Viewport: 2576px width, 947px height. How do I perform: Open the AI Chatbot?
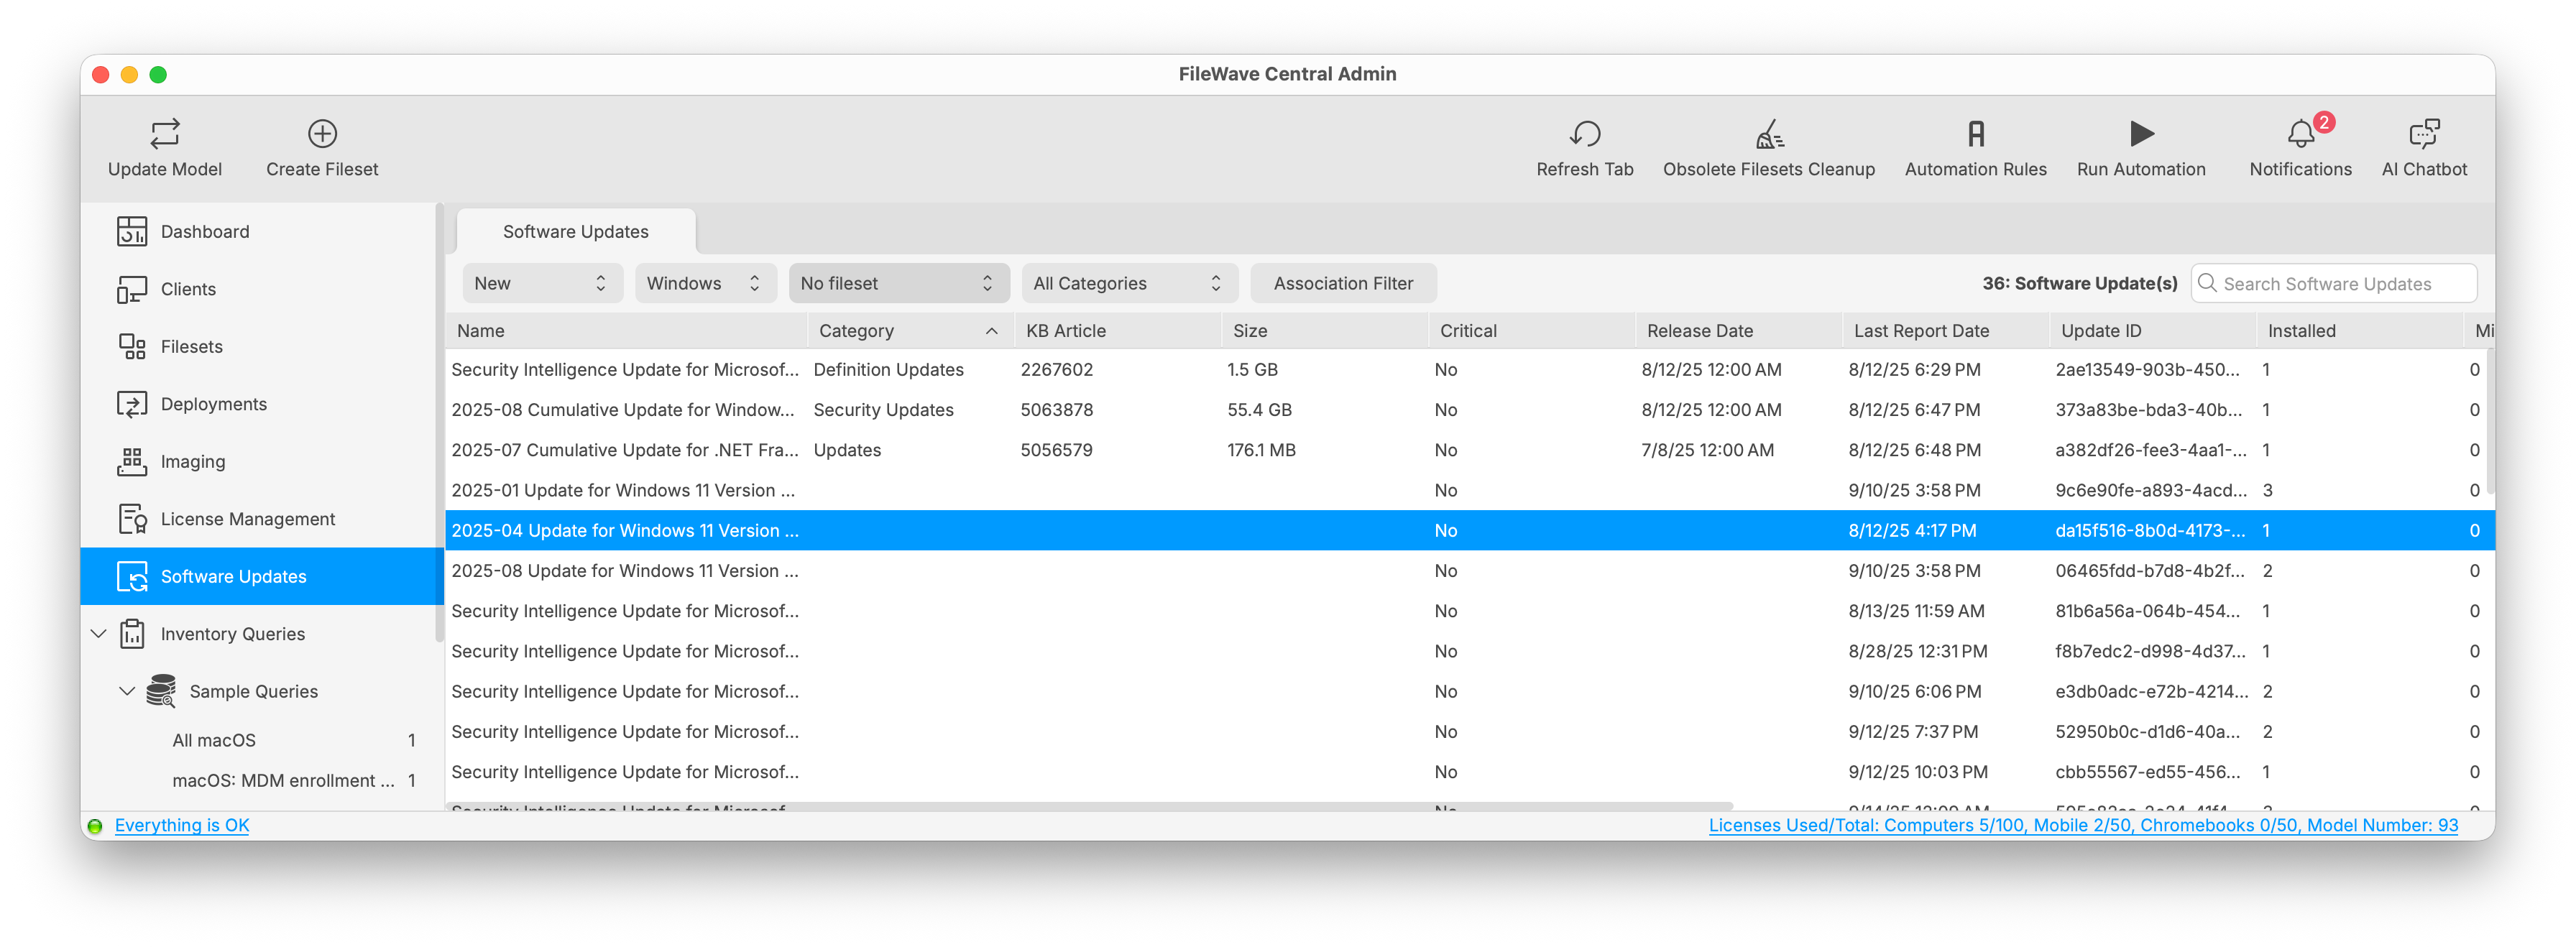[x=2424, y=134]
